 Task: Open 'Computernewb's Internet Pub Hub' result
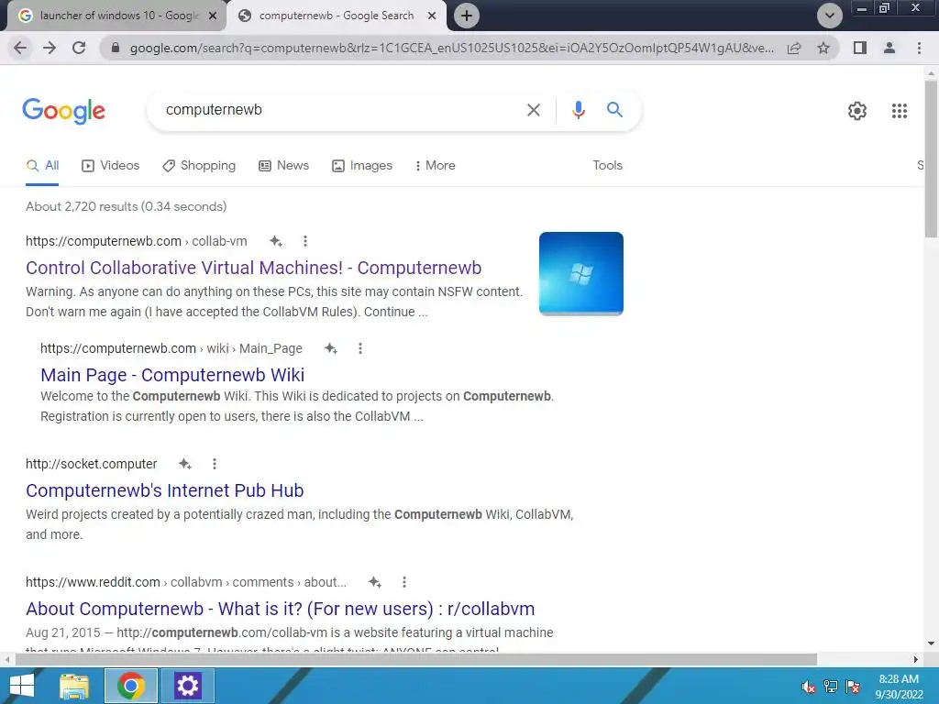pos(165,490)
